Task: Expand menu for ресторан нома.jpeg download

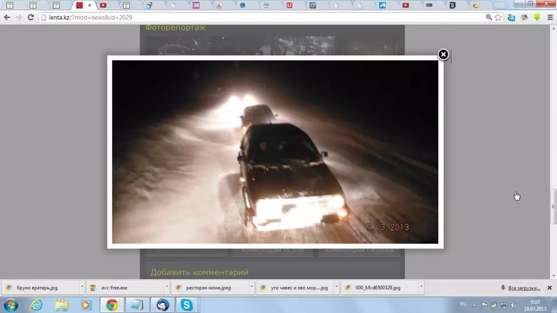Action: [252, 287]
